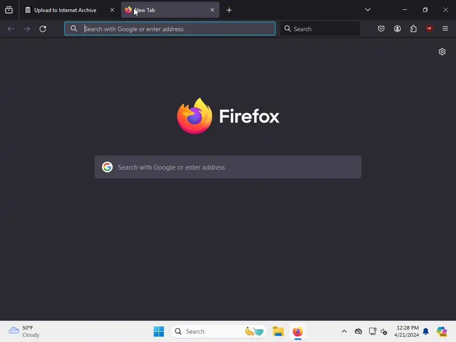Minimize the Firefox window
Screen dimensions: 456x342
pyautogui.click(x=404, y=10)
